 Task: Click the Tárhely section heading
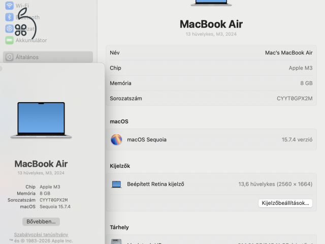[x=119, y=227]
